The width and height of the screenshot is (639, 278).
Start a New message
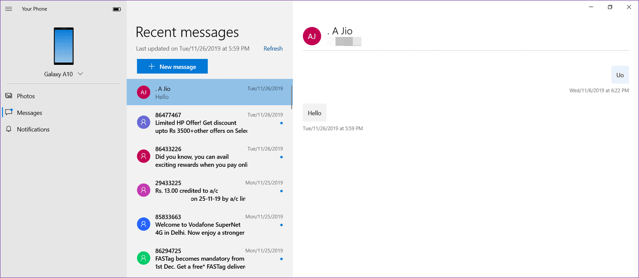click(x=172, y=66)
